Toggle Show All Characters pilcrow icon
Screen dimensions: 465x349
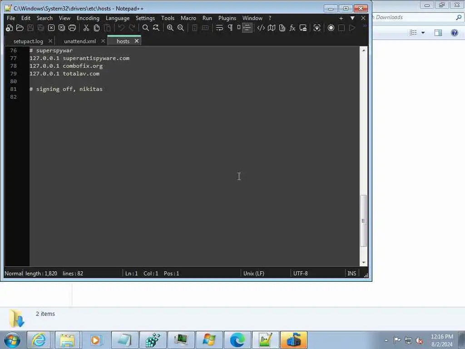point(230,28)
